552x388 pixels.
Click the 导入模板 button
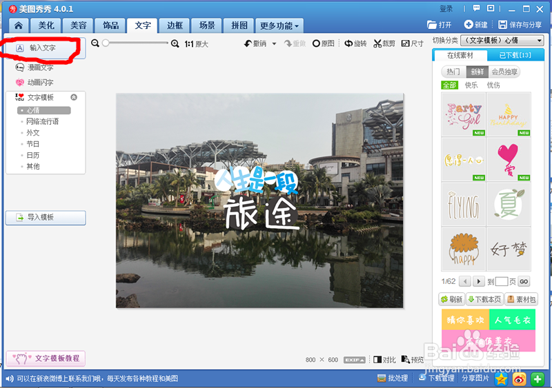(46, 217)
